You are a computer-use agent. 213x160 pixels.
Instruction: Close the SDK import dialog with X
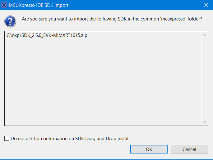coord(206,5)
